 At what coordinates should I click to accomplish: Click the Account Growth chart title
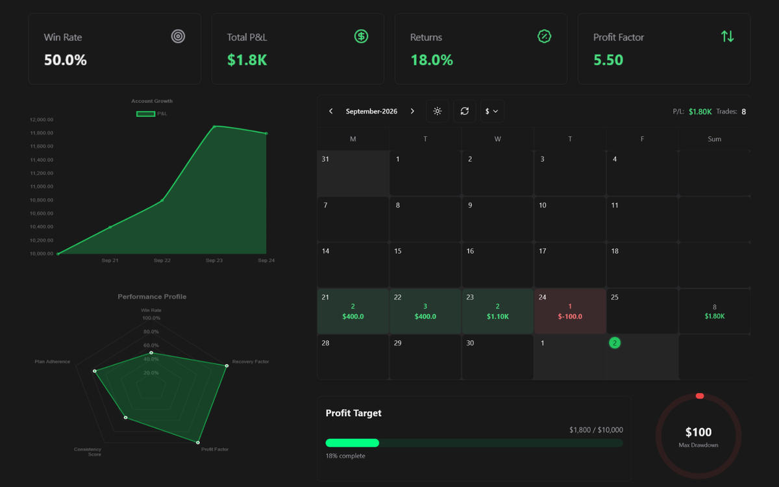(152, 101)
